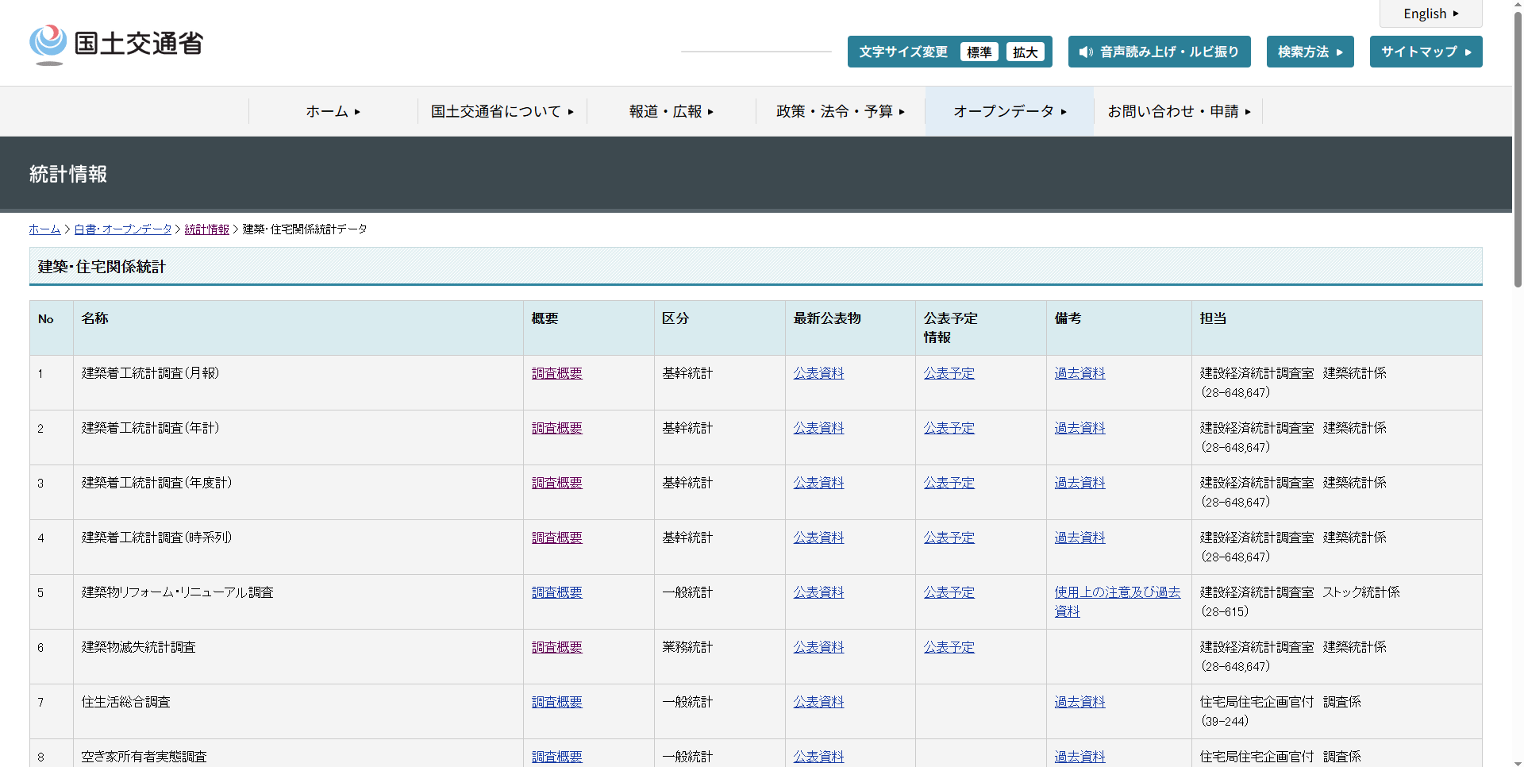Expand the ホーム navigation menu

click(333, 112)
